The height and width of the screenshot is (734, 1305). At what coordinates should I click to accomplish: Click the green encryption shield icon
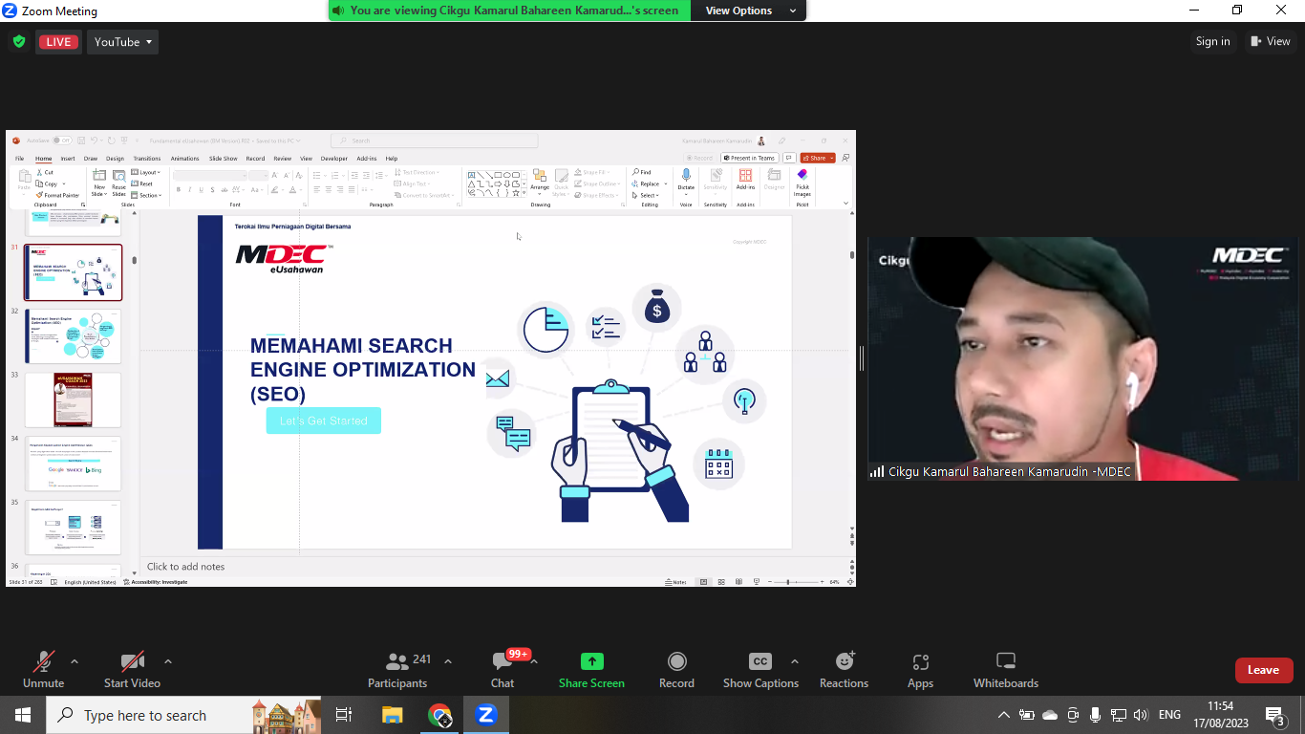point(19,42)
